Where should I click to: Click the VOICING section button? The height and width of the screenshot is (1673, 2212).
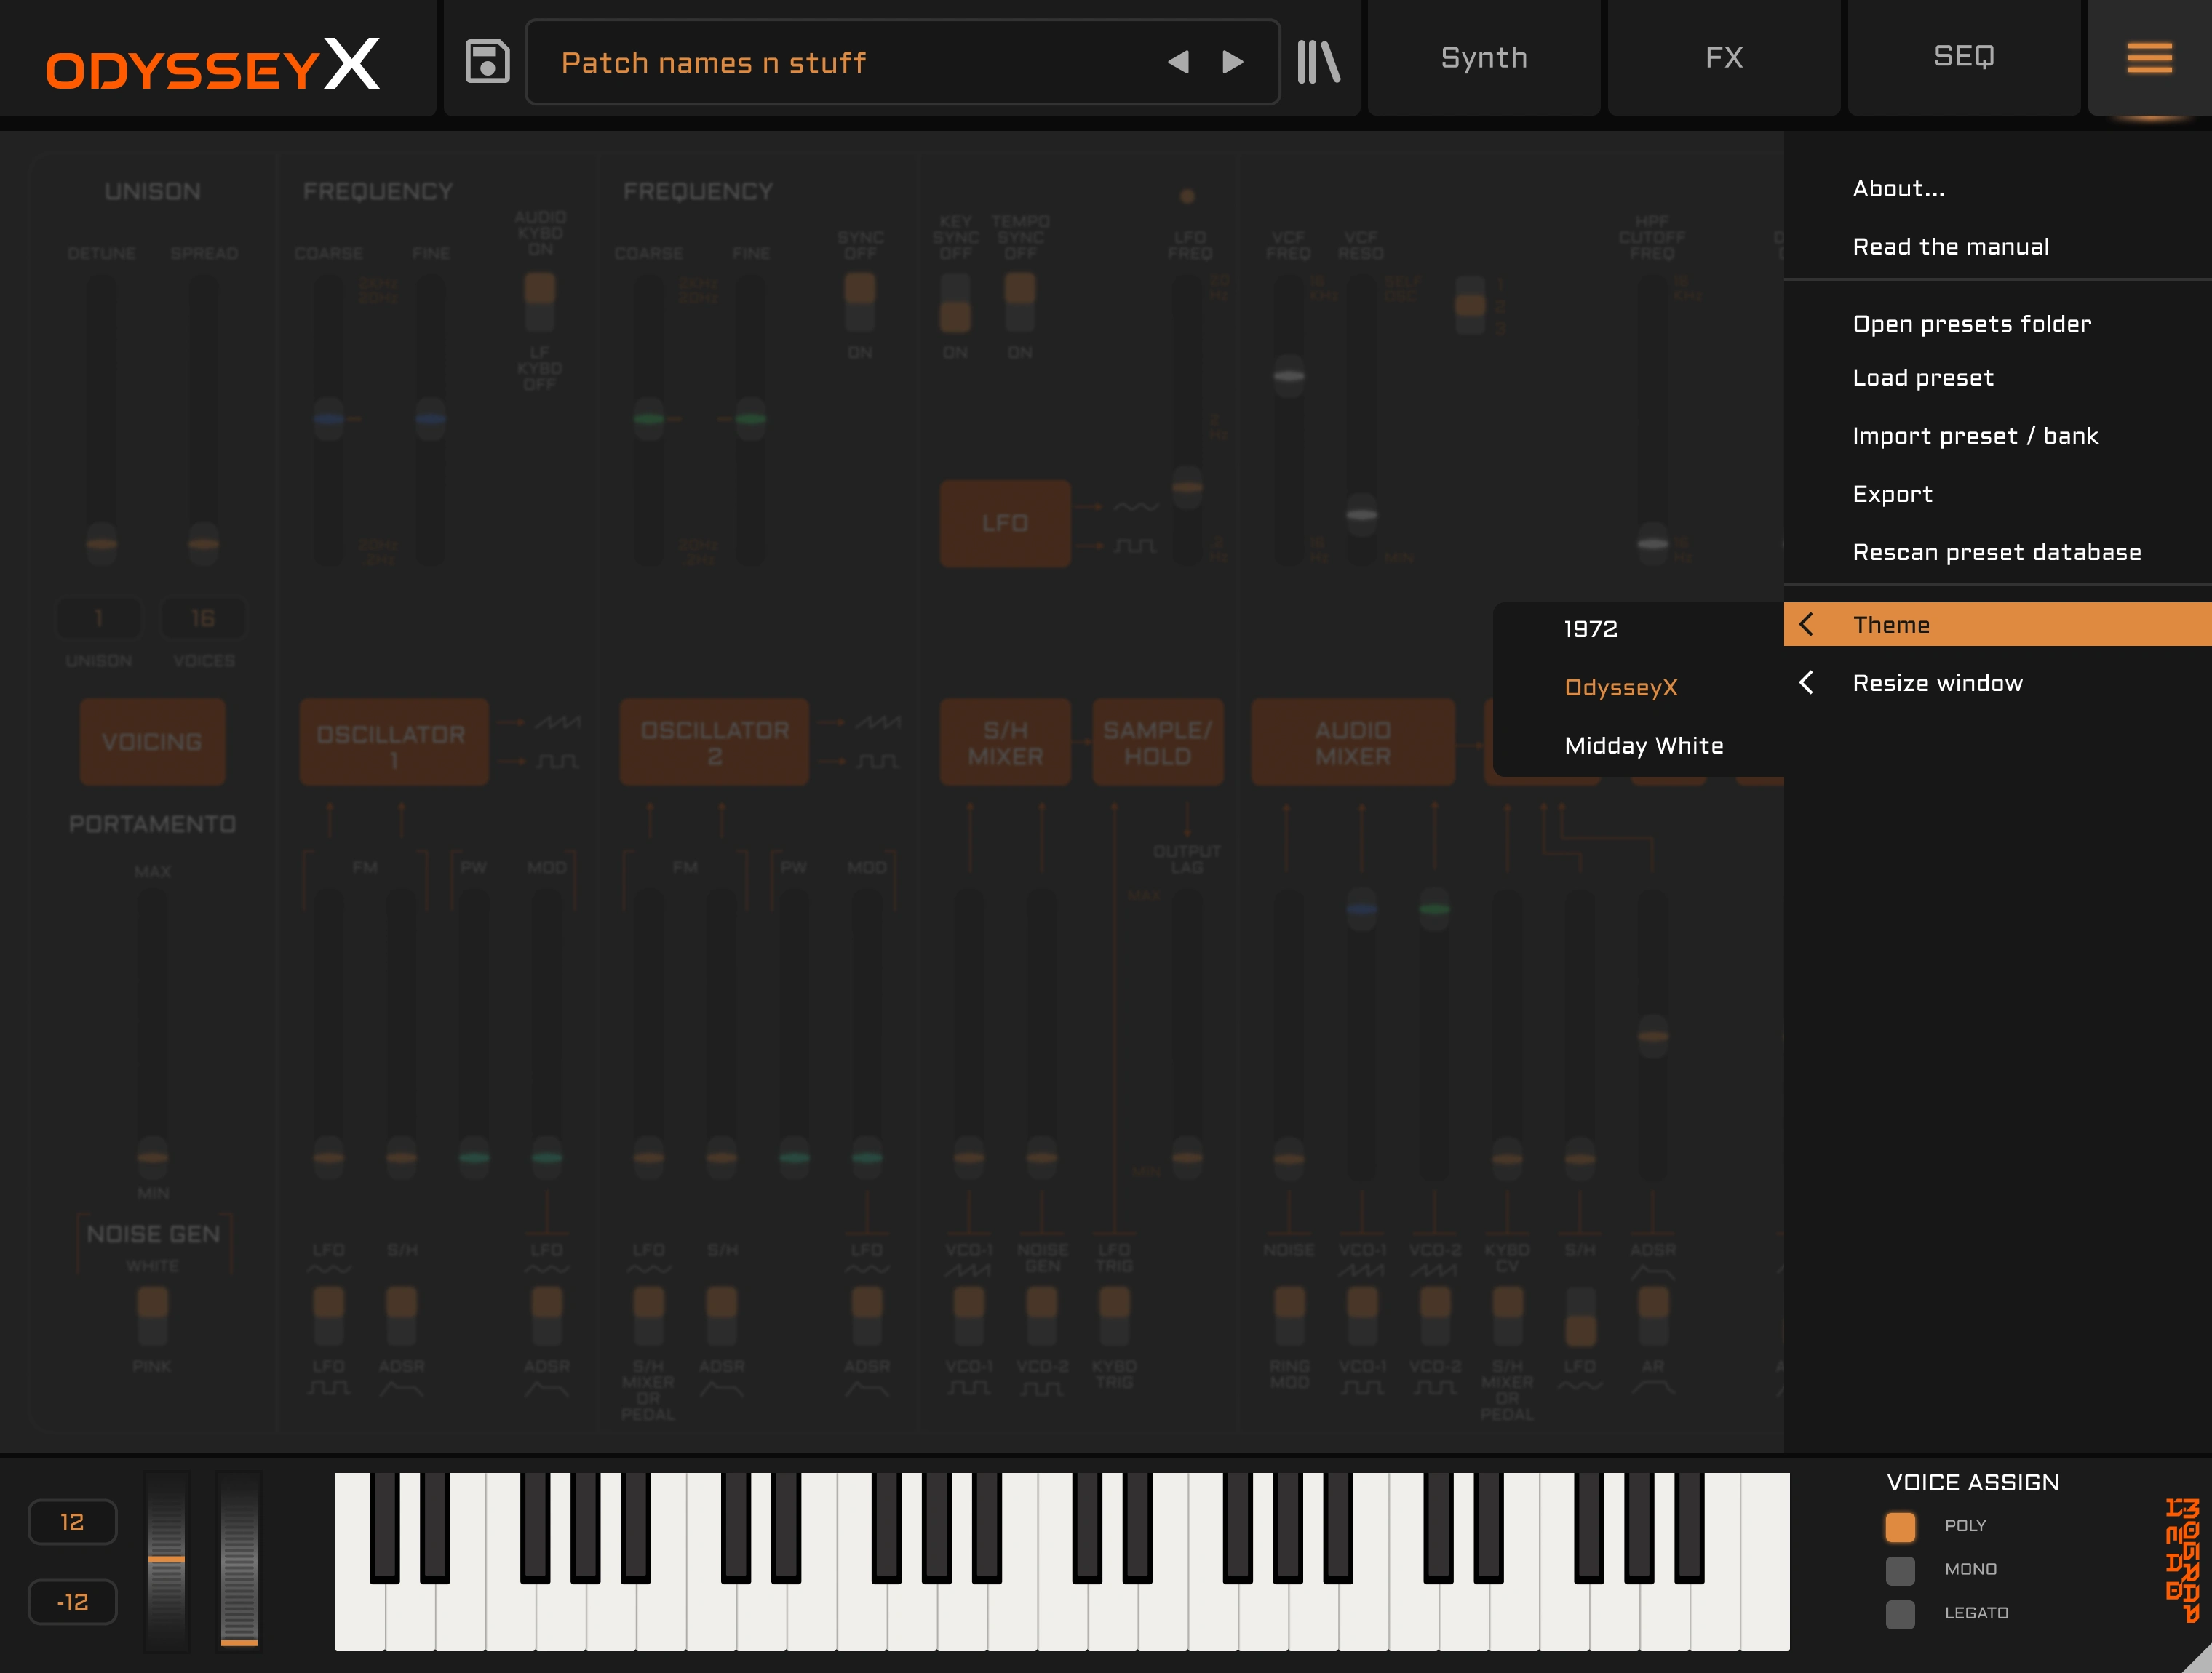(152, 741)
